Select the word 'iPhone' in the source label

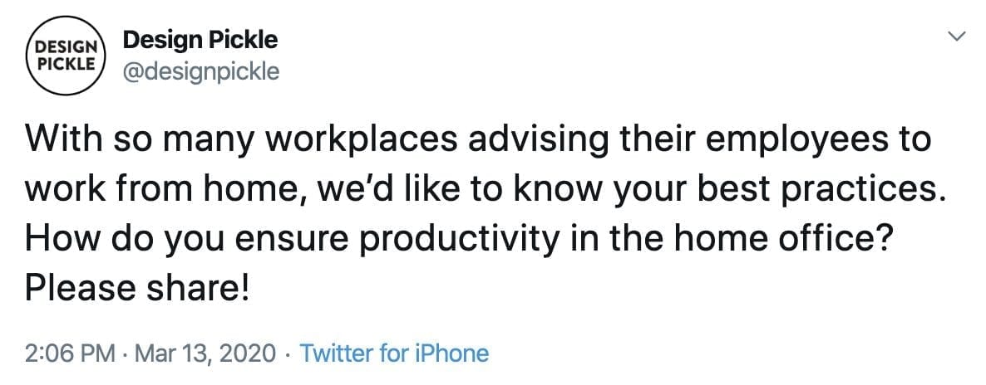coord(452,353)
